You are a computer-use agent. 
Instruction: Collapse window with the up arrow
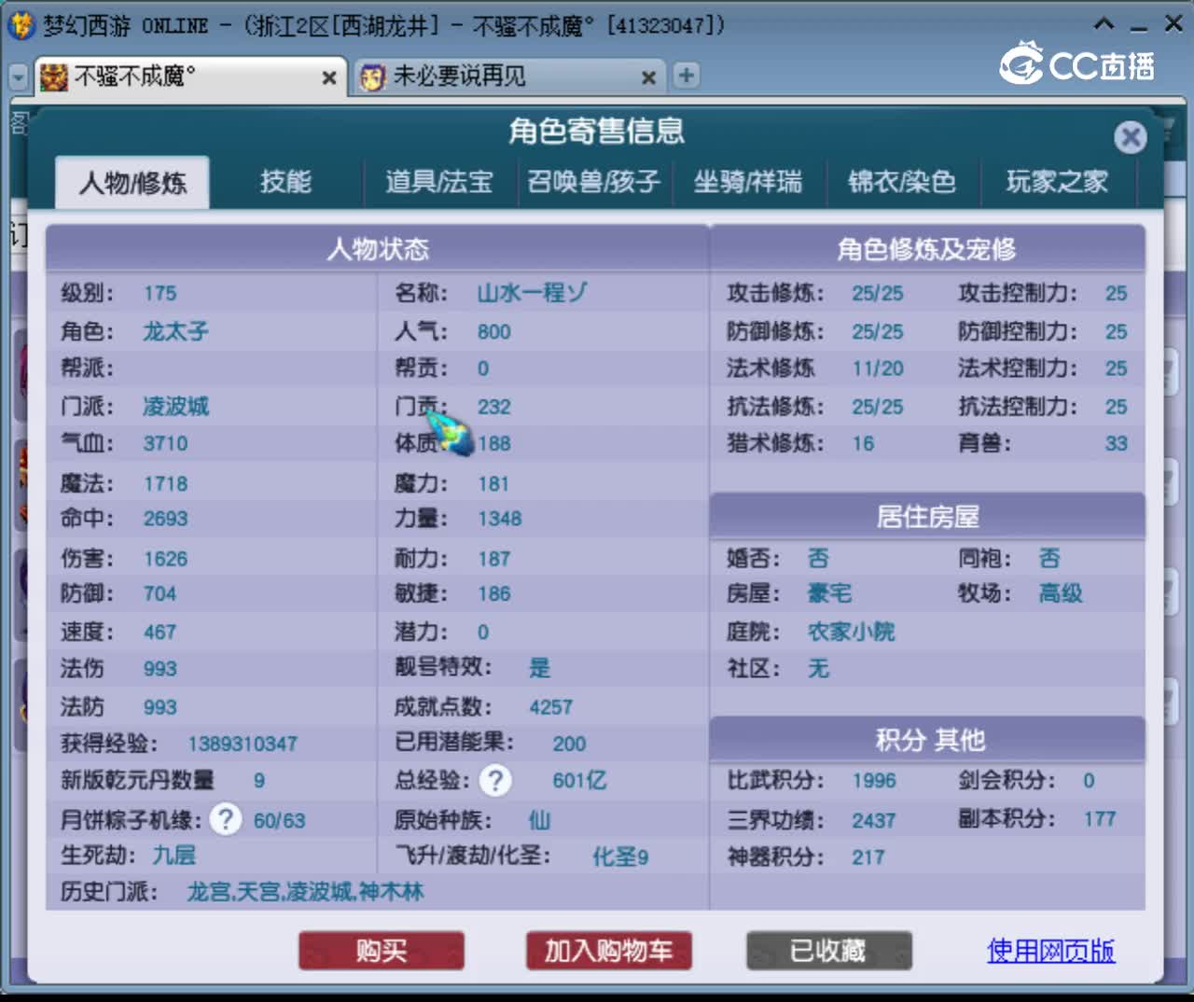[x=1104, y=24]
